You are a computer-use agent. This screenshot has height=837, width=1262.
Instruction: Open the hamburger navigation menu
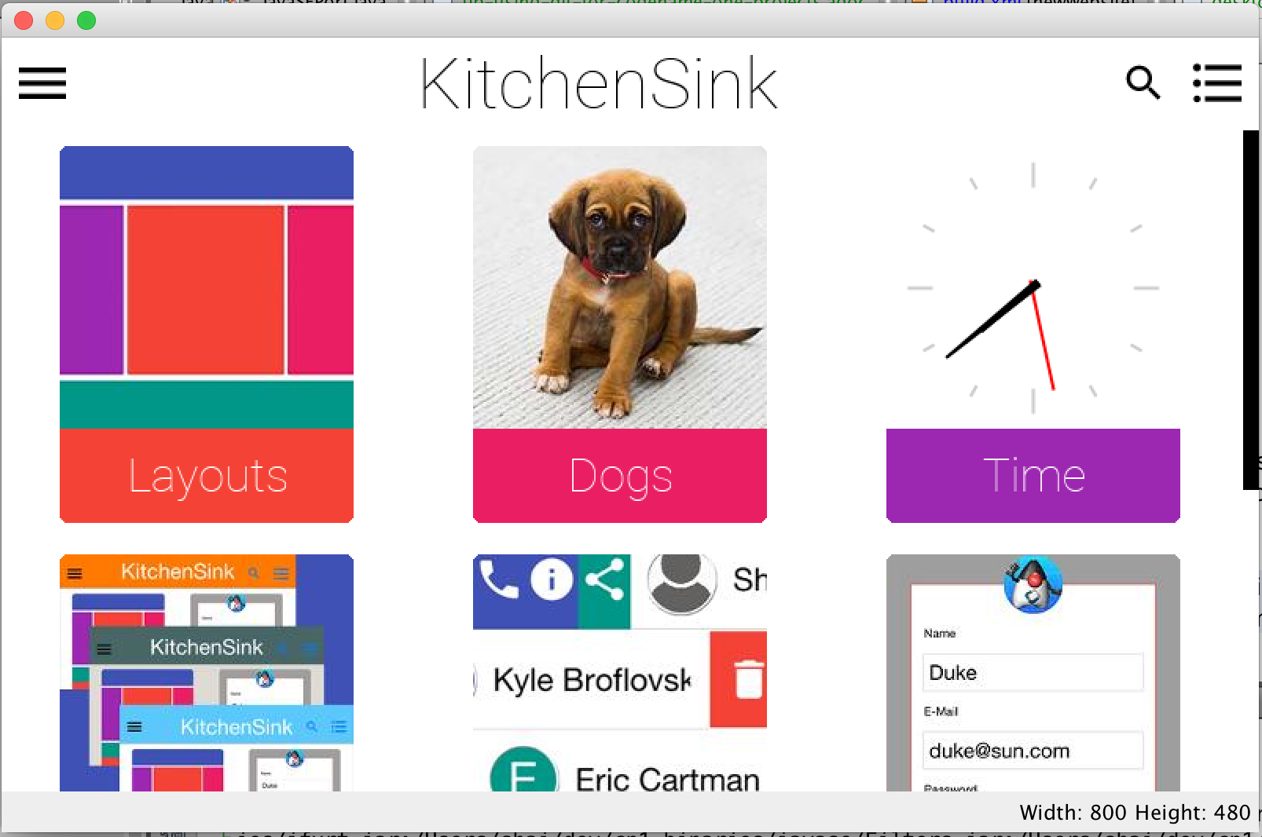(42, 84)
